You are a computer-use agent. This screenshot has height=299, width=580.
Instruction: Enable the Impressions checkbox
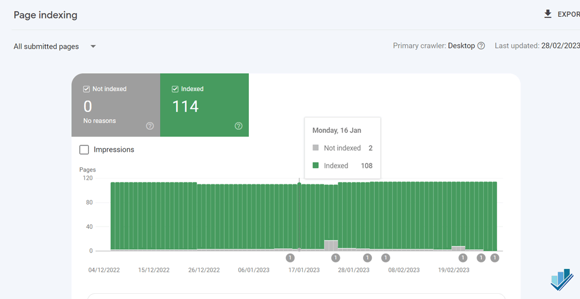point(84,149)
